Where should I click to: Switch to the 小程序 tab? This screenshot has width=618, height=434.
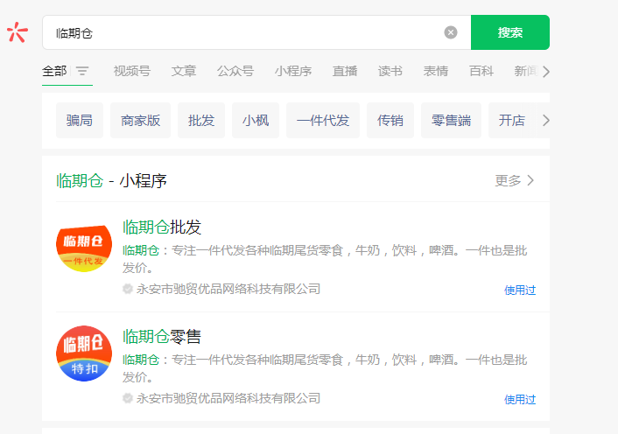[293, 71]
